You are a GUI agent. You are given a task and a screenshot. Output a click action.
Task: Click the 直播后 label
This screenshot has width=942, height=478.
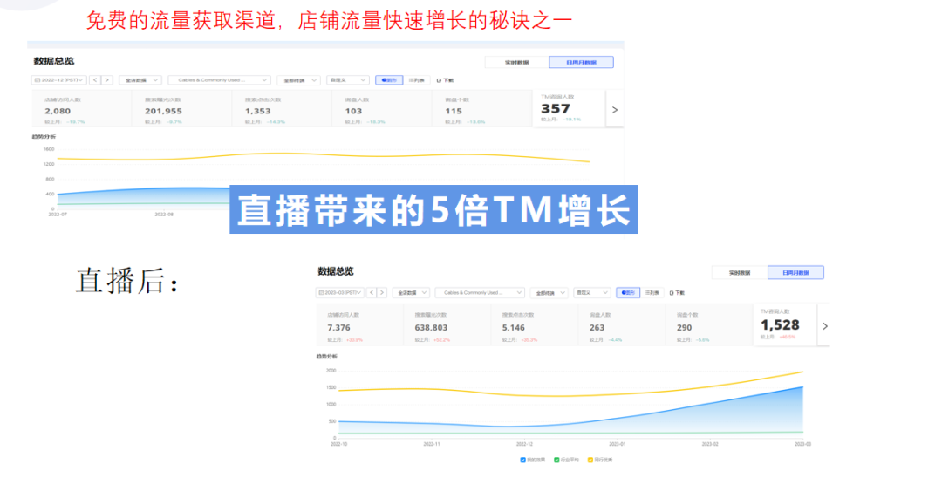[x=126, y=281]
